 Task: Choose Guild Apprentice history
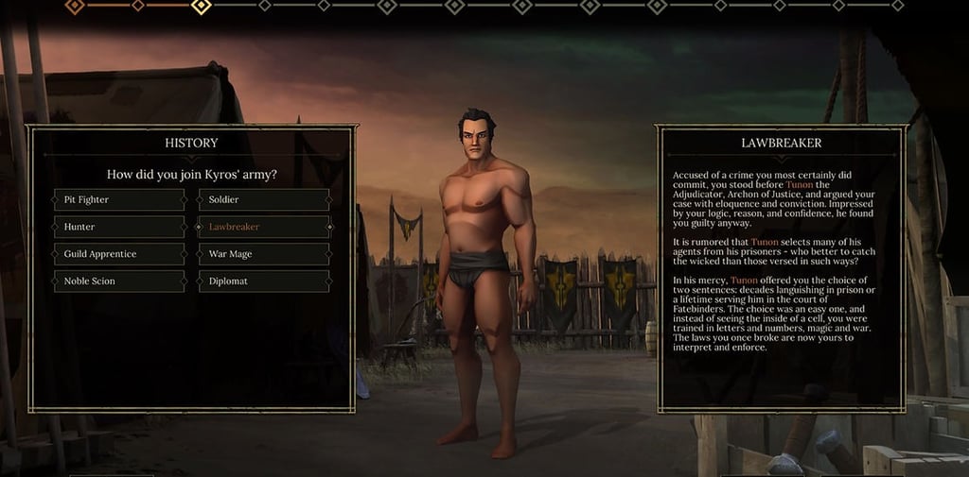coord(119,254)
